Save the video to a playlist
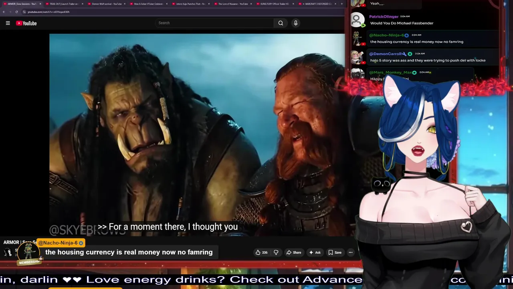 [x=335, y=252]
